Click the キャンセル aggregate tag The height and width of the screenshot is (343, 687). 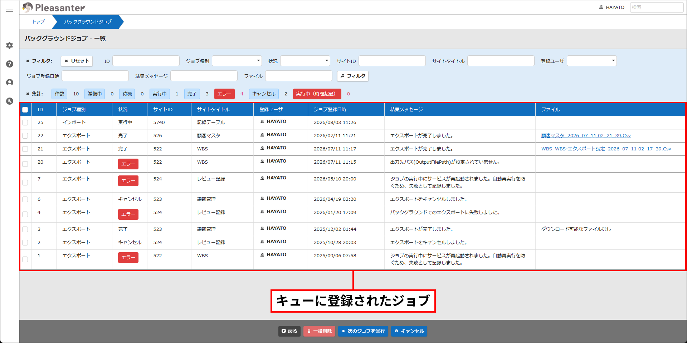[x=264, y=94]
